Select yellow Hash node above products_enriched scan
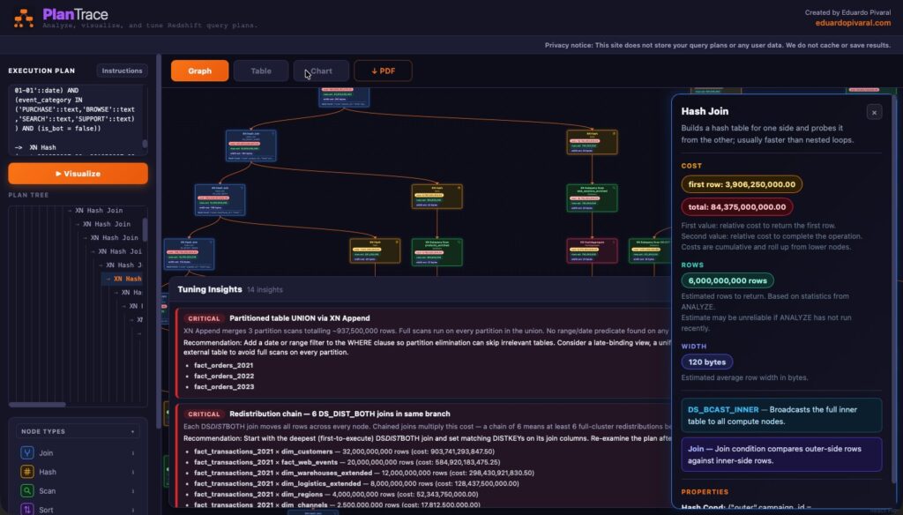 click(x=437, y=197)
